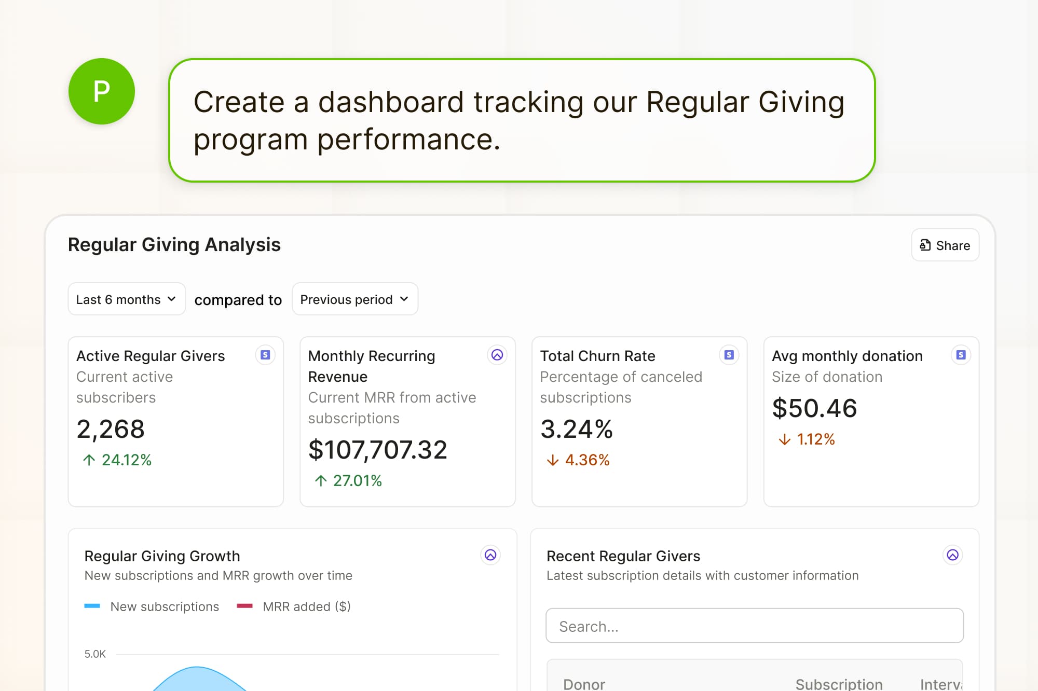Image resolution: width=1038 pixels, height=691 pixels.
Task: Open the source icon on Monthly Recurring Revenue card
Action: [497, 356]
